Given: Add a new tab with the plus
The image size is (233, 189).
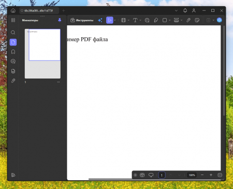Looking at the screenshot, I should [63, 11].
